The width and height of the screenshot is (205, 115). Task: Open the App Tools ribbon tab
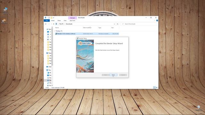click(x=72, y=20)
